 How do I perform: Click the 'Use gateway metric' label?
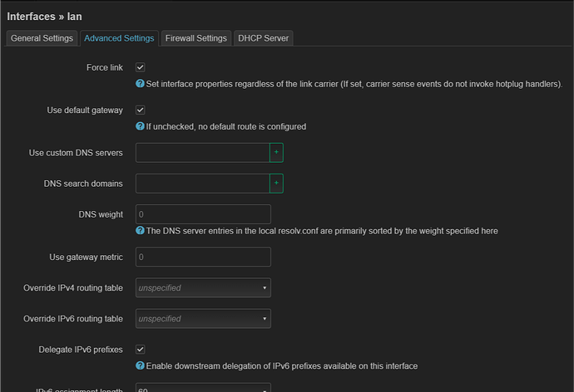coord(86,257)
